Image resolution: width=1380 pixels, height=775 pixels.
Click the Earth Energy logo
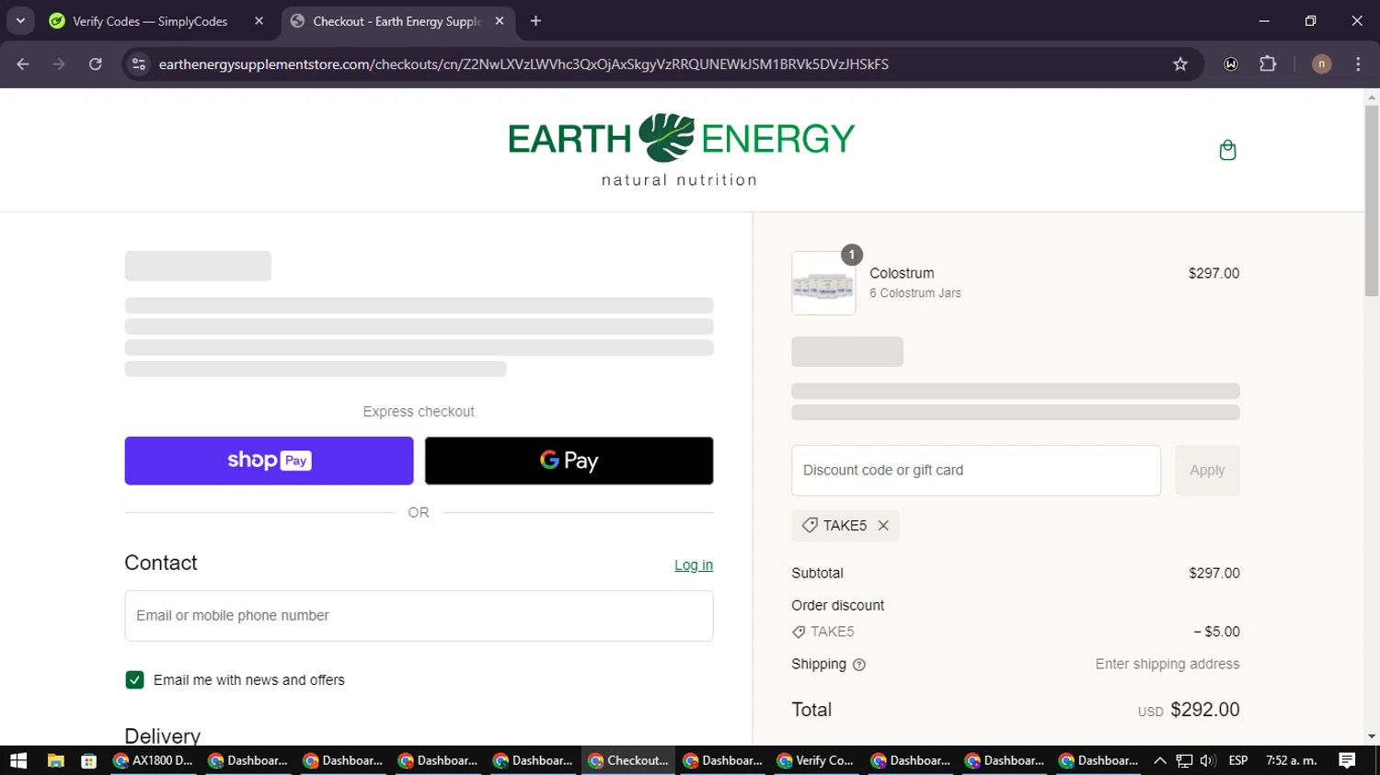681,150
